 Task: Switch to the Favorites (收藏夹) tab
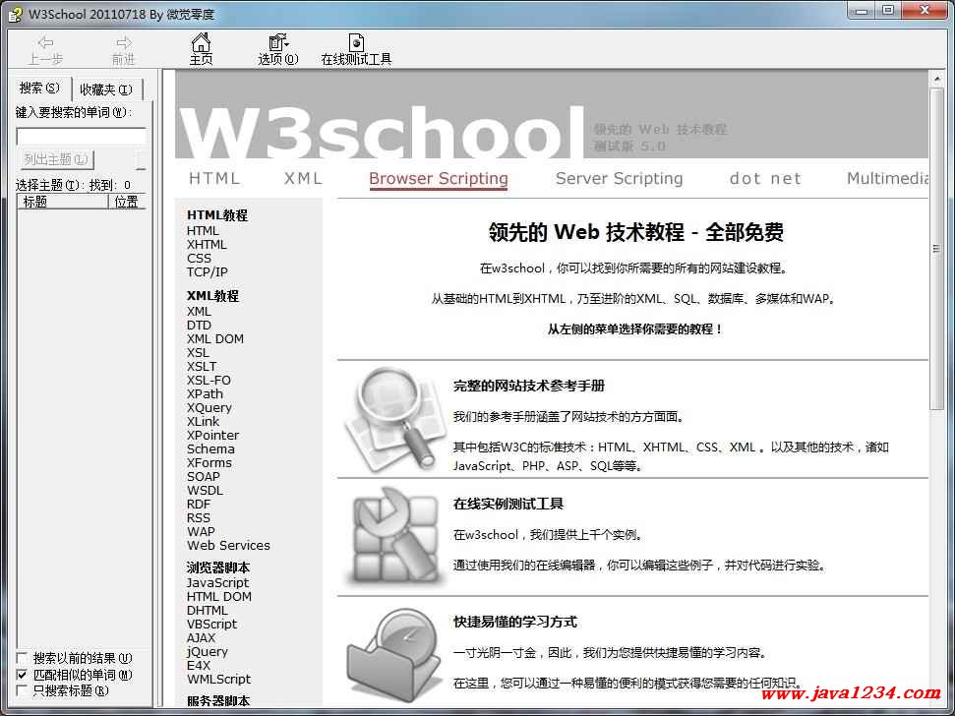(106, 90)
